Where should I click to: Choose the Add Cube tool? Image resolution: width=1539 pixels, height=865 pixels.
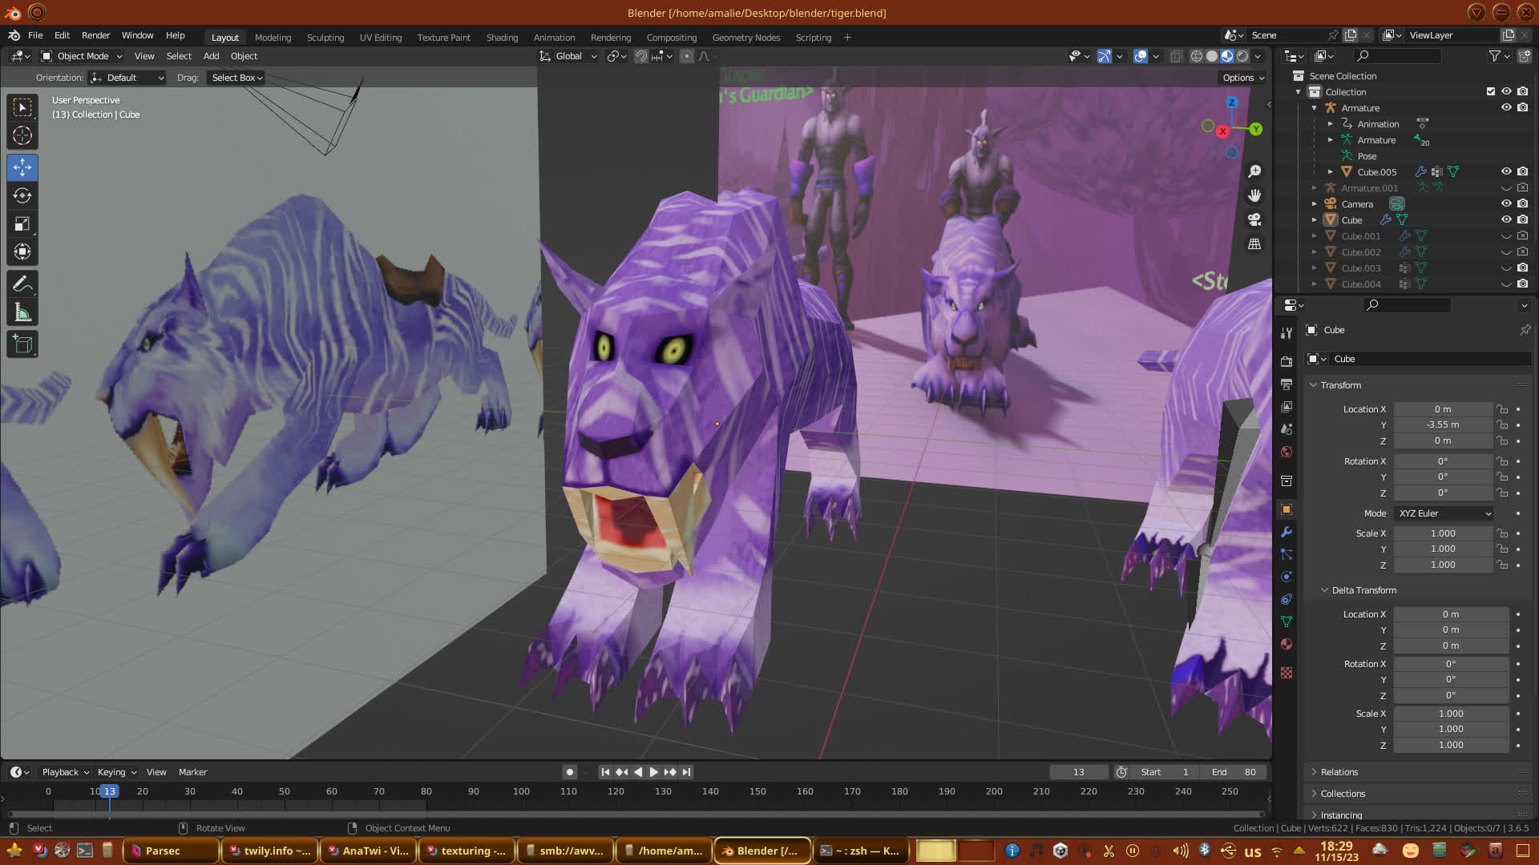coord(22,344)
